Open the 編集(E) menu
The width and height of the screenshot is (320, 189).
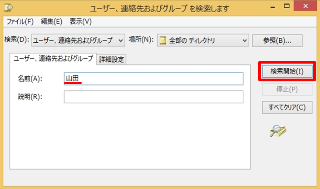click(51, 21)
